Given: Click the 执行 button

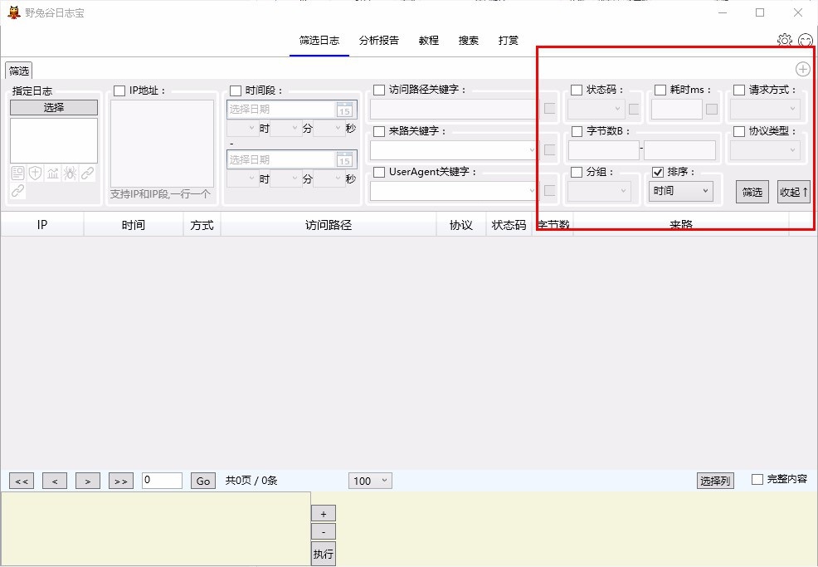Looking at the screenshot, I should (x=324, y=554).
